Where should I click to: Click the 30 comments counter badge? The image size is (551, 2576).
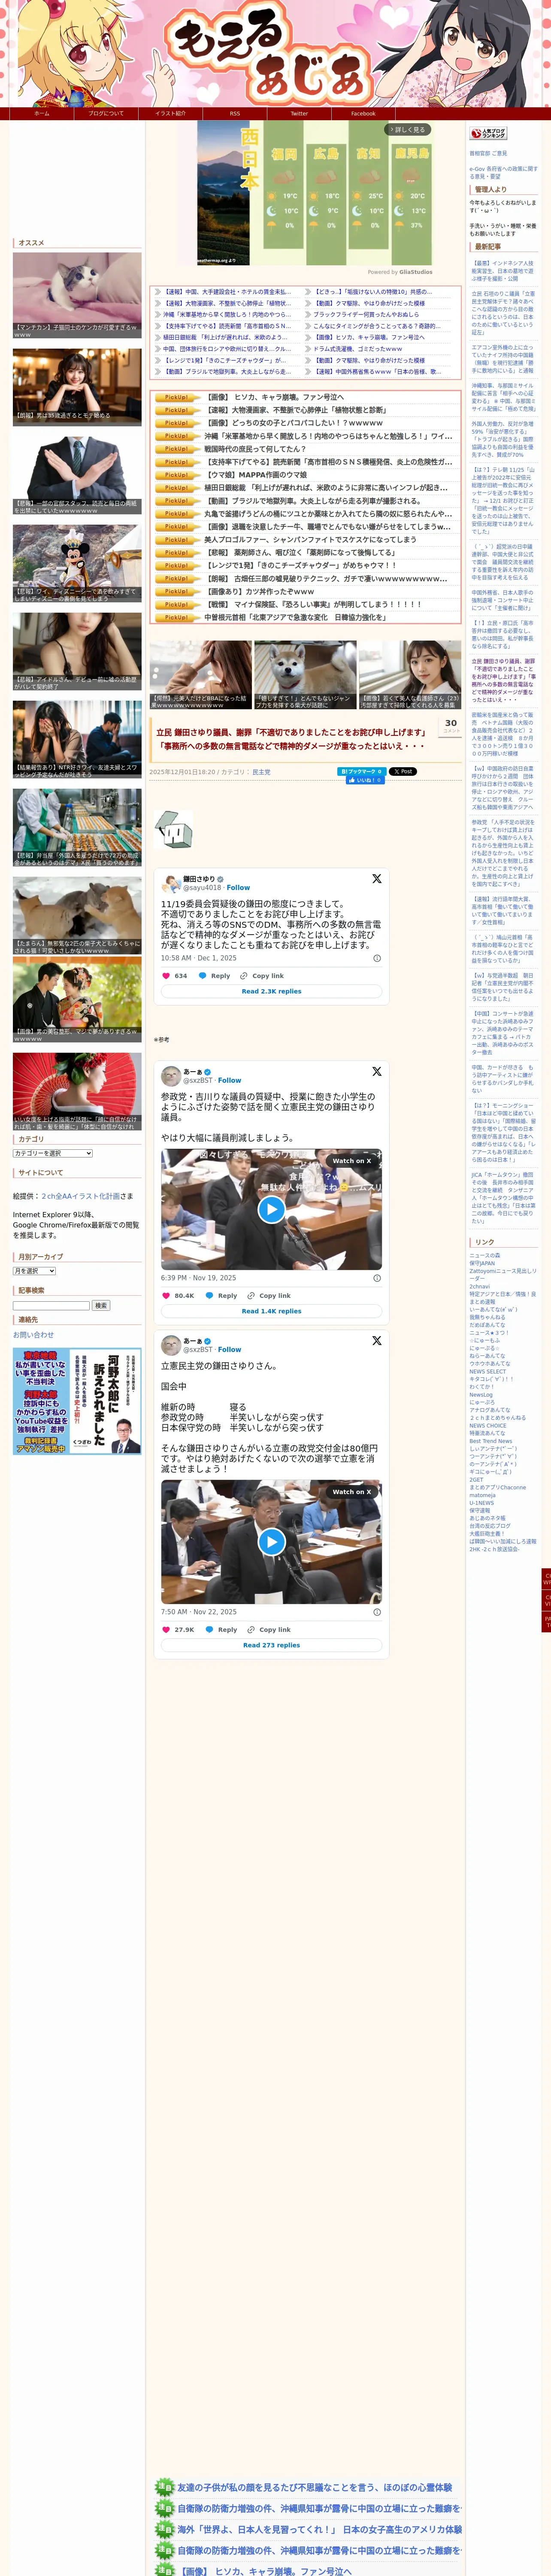point(451,725)
